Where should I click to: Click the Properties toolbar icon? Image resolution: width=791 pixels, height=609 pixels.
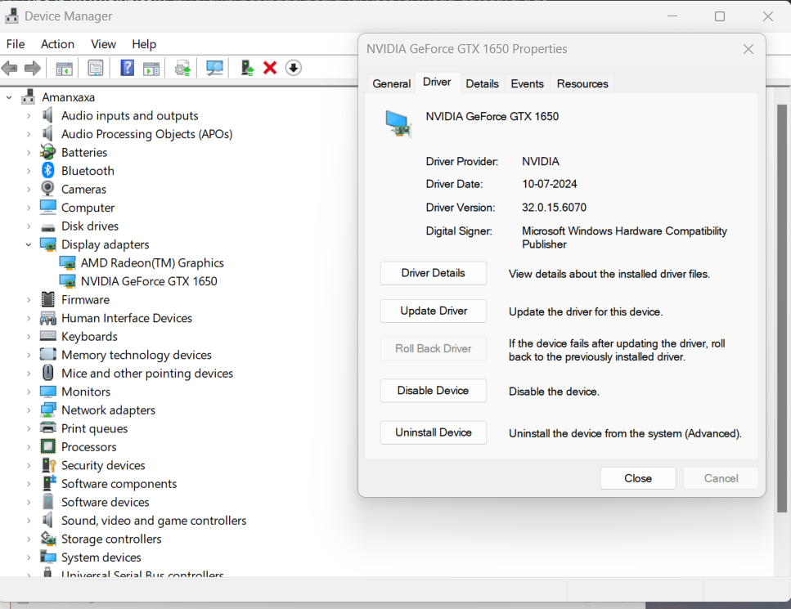tap(96, 67)
